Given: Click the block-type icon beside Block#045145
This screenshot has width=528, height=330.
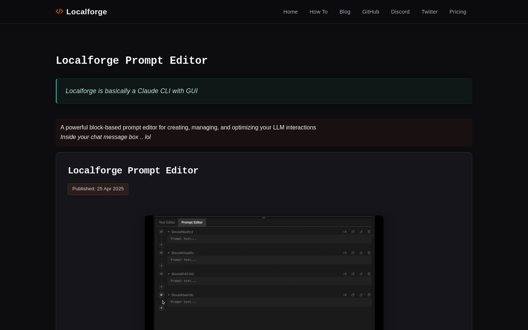Looking at the screenshot, I should click(x=161, y=274).
